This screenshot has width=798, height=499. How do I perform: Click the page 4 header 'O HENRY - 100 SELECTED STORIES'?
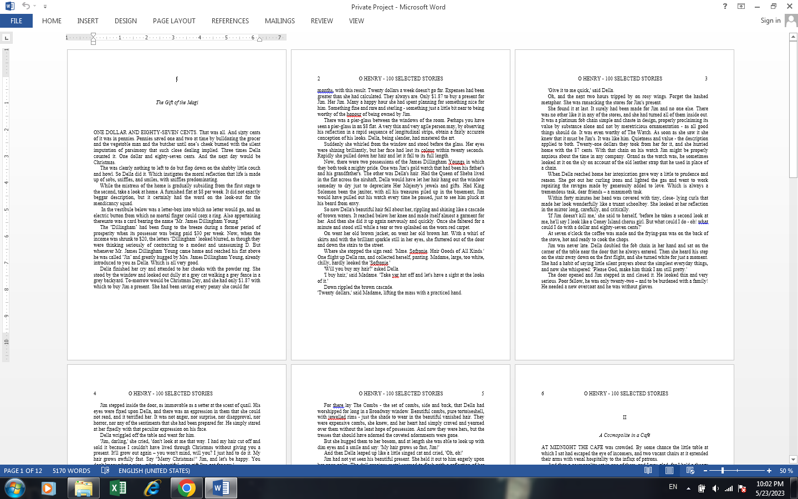(171, 394)
